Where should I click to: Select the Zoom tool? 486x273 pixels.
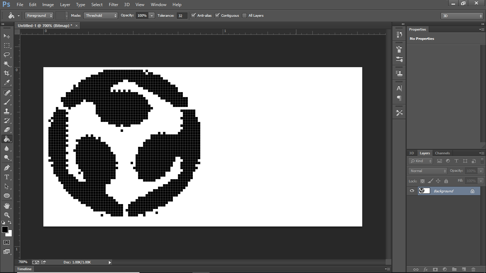point(7,215)
